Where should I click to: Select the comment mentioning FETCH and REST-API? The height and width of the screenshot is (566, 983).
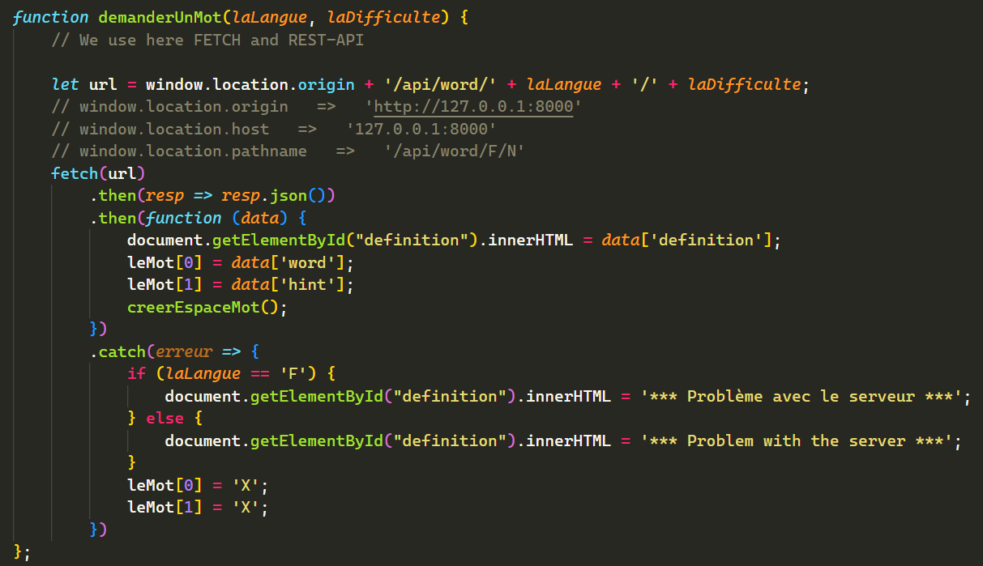pos(207,40)
